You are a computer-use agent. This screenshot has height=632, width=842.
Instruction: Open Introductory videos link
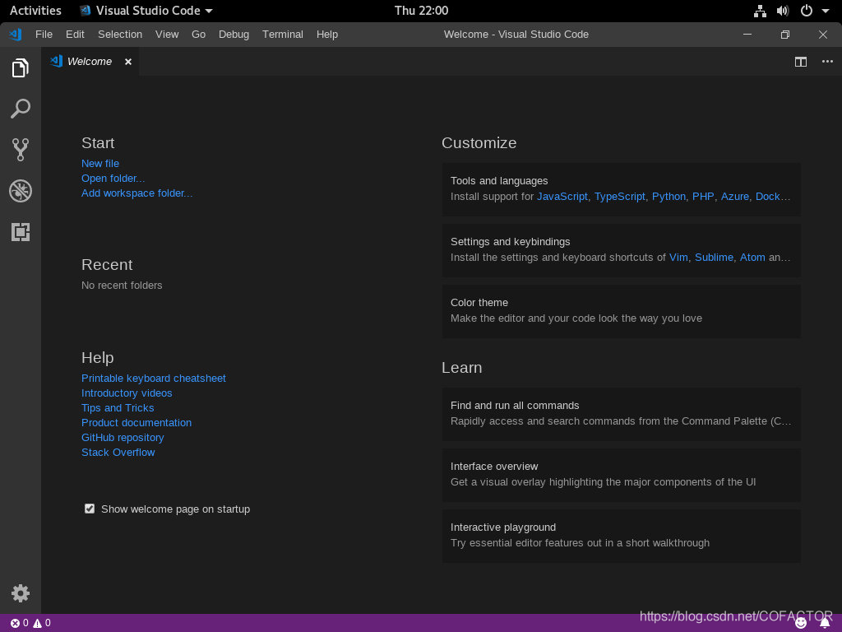[x=127, y=393]
